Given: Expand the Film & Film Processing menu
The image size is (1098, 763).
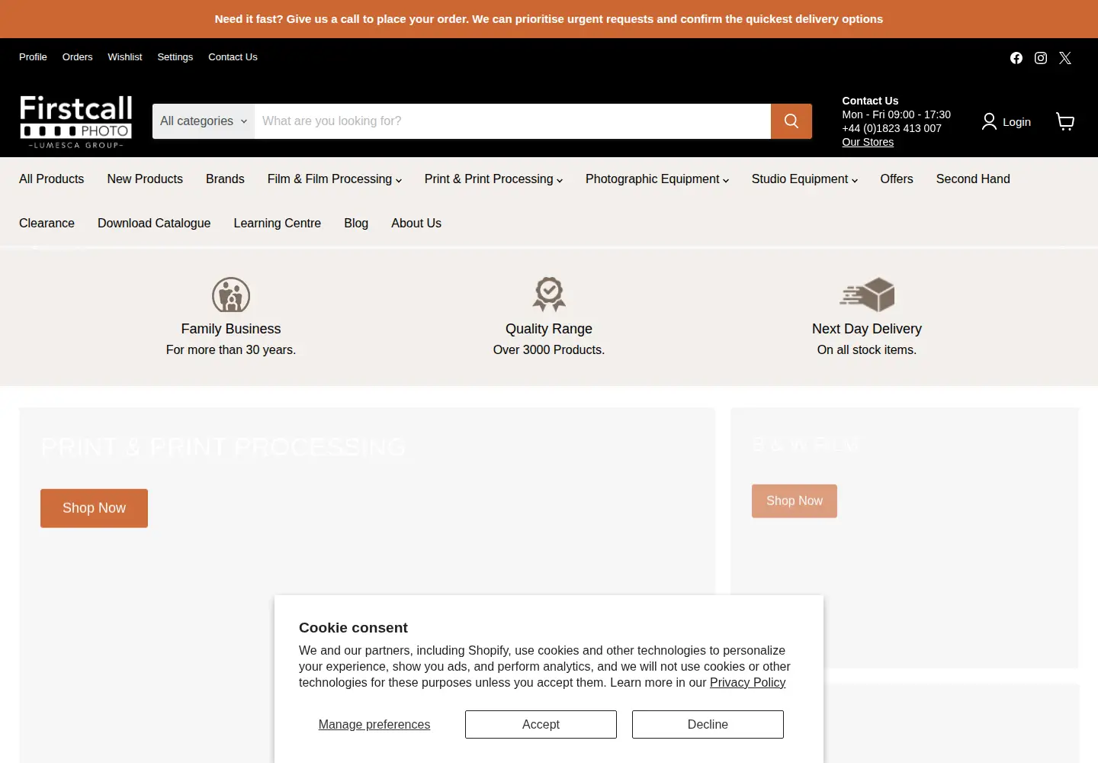Looking at the screenshot, I should (x=335, y=179).
